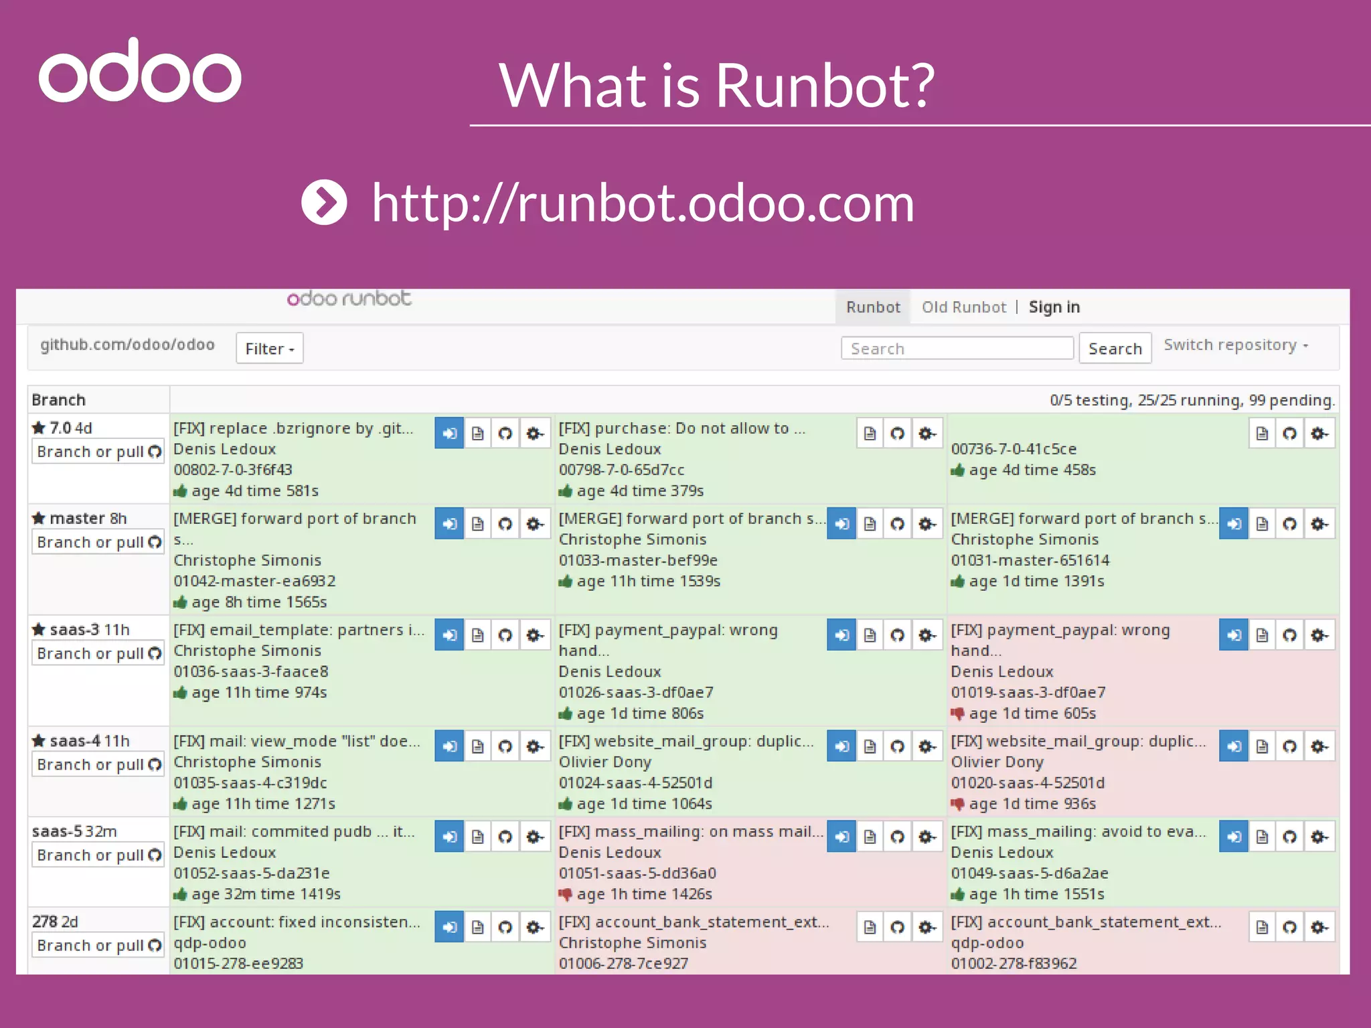
Task: Select the Runbot tab
Action: click(873, 307)
